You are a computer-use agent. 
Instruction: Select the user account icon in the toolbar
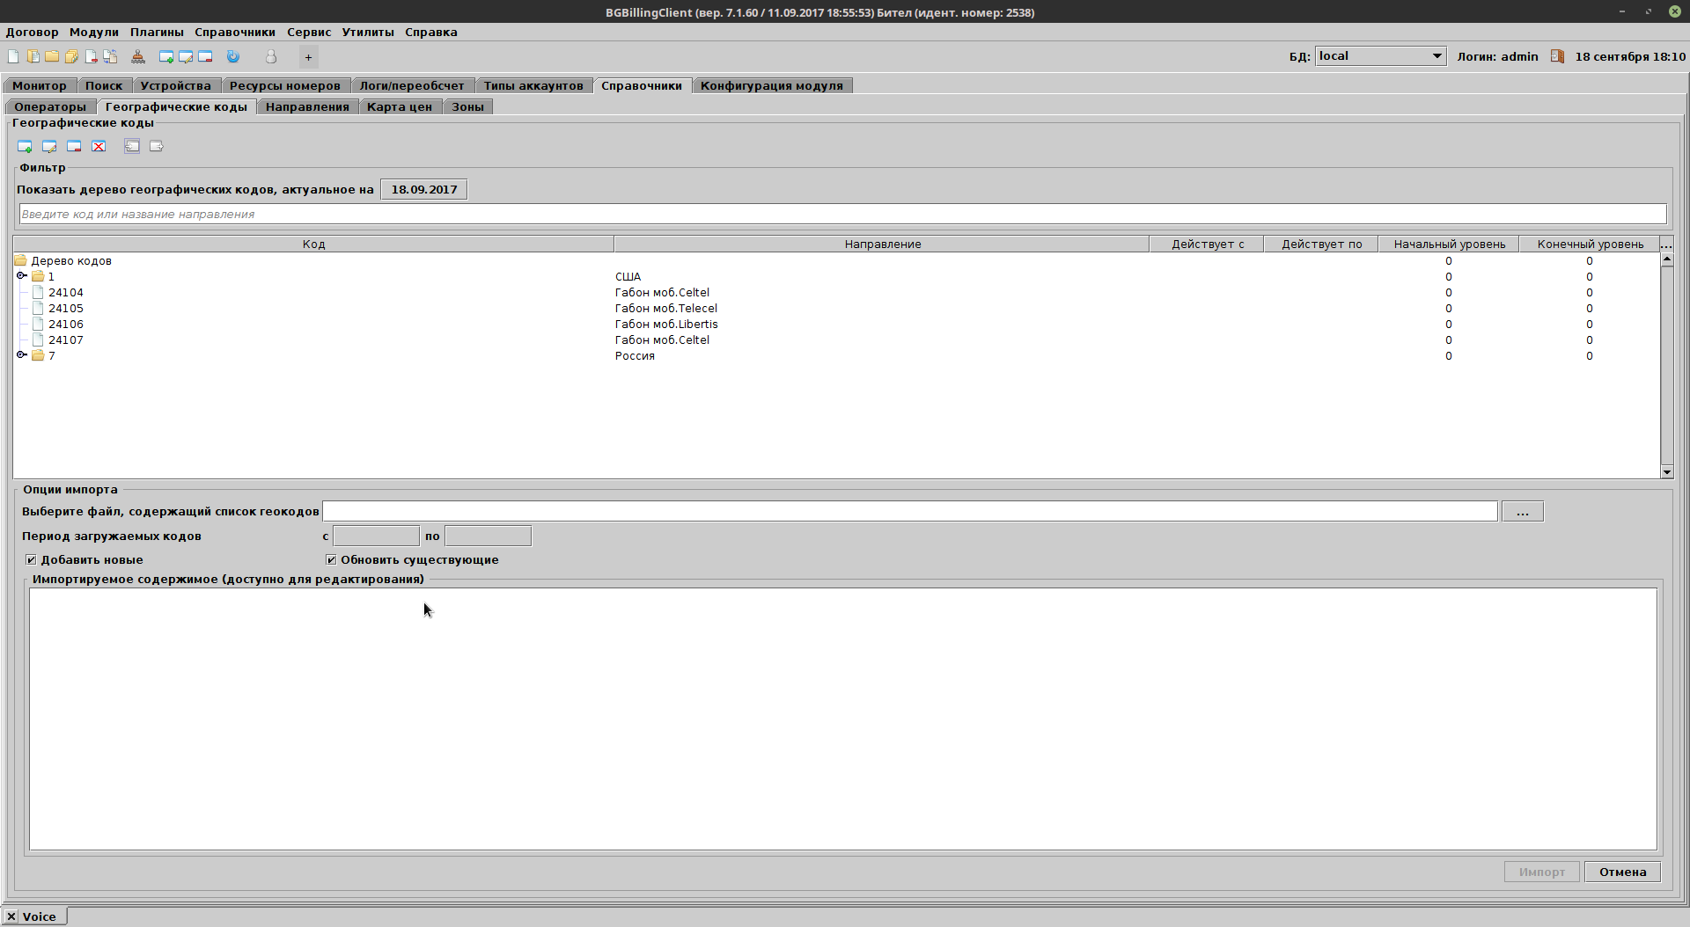click(x=271, y=56)
